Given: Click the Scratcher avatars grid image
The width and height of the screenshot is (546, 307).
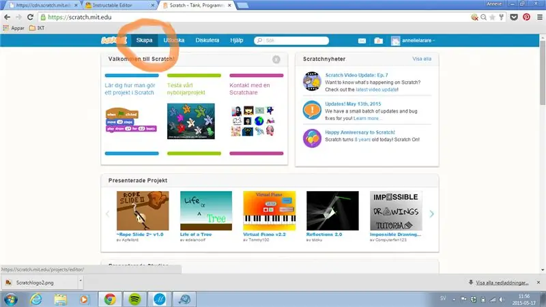Looking at the screenshot, I should [253, 121].
